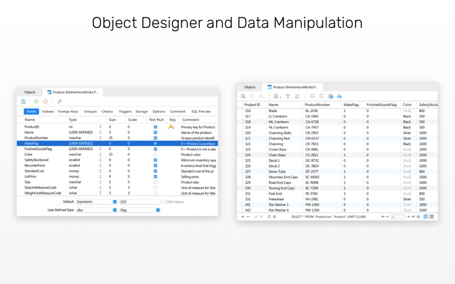The width and height of the screenshot is (455, 284).
Task: Select the Chain Stays record row
Action: 337,155
